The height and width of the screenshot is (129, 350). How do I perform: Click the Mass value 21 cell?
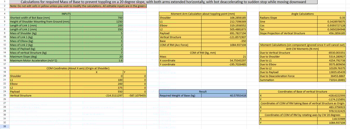[224, 56]
